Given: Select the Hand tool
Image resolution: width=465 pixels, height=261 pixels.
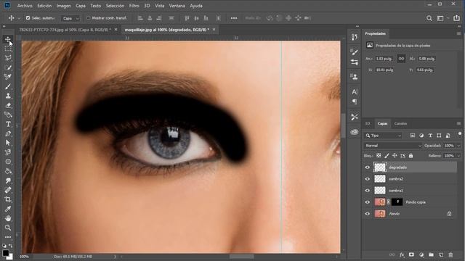Looking at the screenshot, I should [8, 218].
